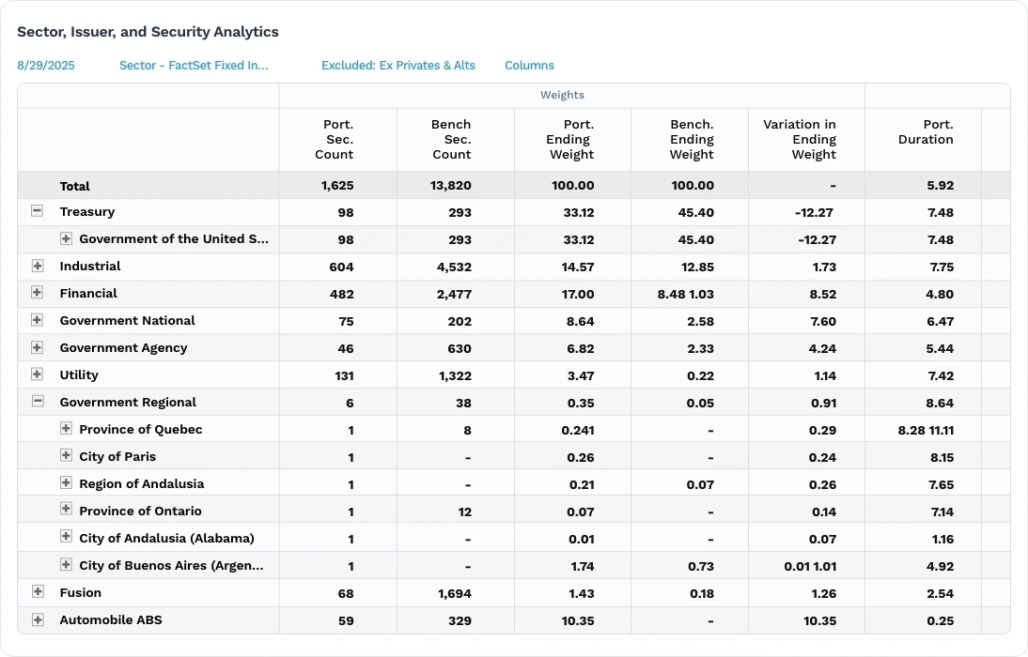Select the Province of Ontario label
This screenshot has height=657, width=1028.
pyautogui.click(x=140, y=511)
